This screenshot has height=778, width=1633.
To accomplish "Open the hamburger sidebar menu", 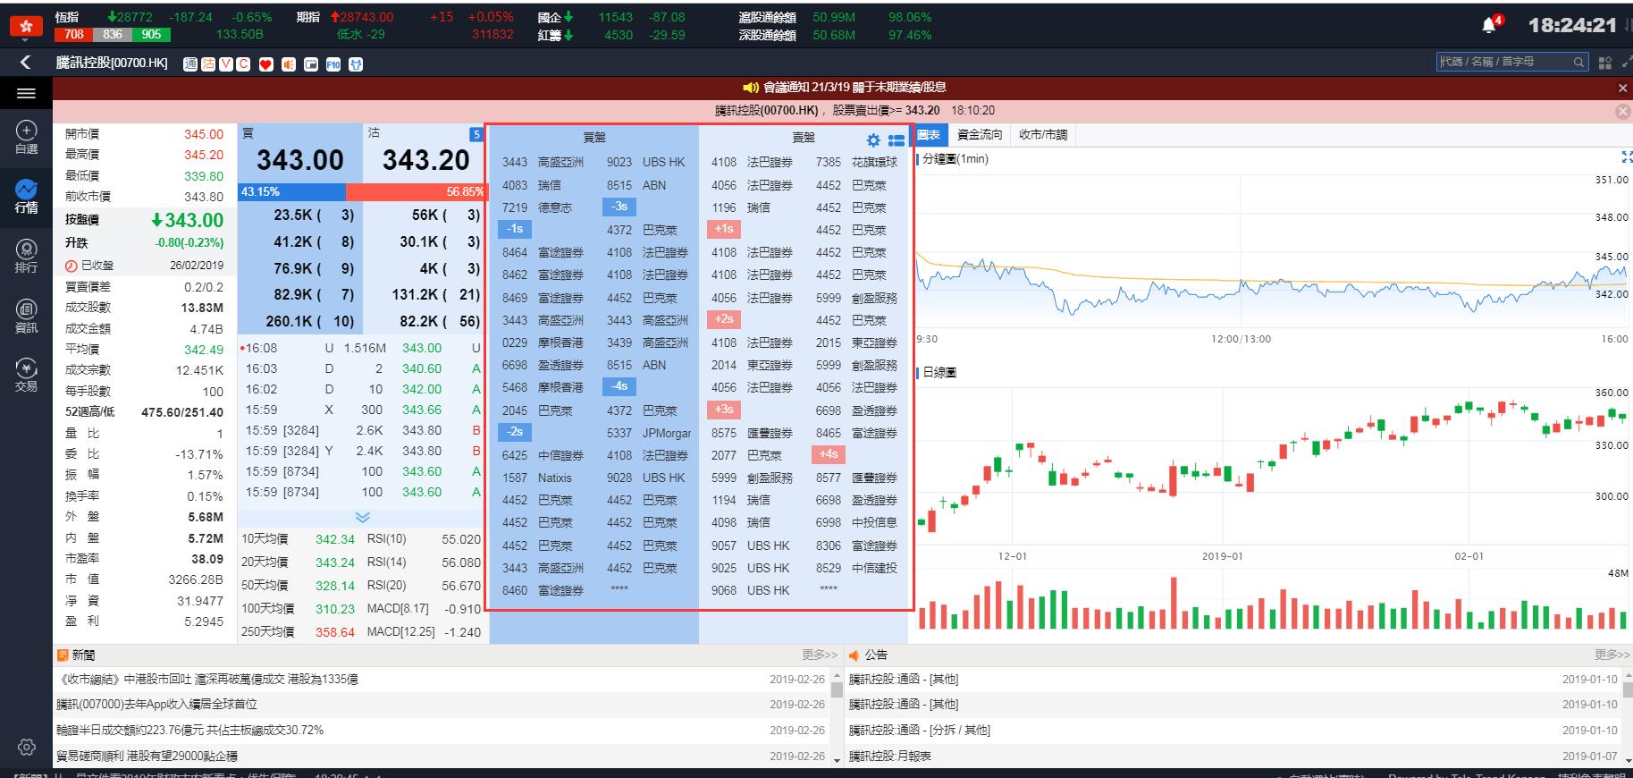I will click(26, 93).
